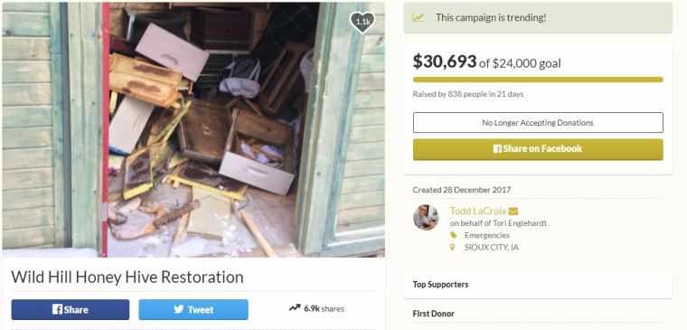The image size is (687, 330).
Task: Click the gold donation progress bar
Action: click(x=538, y=80)
